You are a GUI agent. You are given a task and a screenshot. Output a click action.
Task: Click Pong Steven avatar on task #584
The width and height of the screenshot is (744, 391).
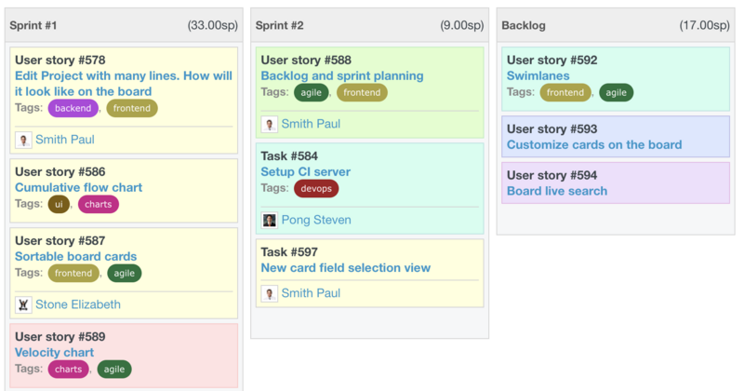pyautogui.click(x=270, y=221)
